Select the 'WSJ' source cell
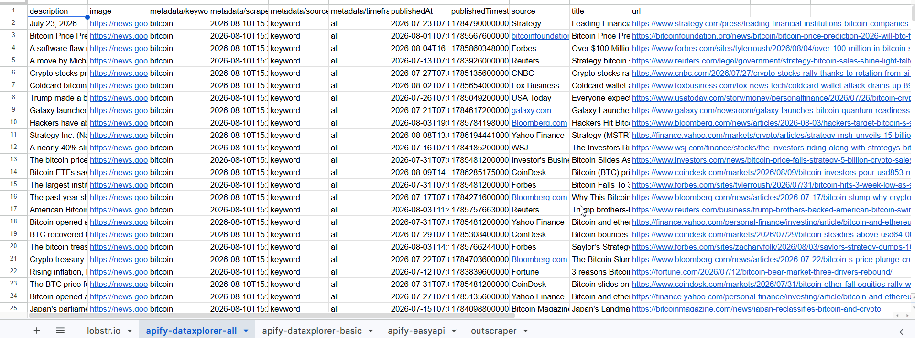Image resolution: width=915 pixels, height=338 pixels. 539,148
